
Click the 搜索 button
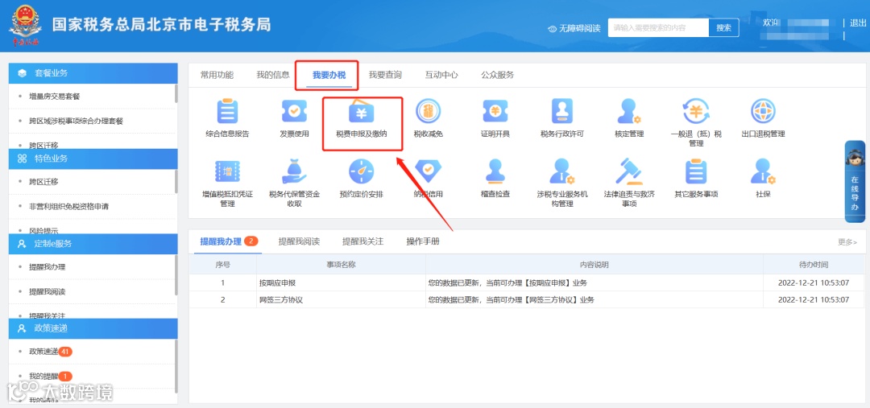[723, 27]
